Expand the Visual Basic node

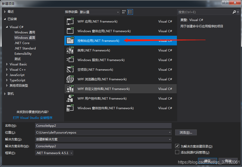tap(7, 64)
